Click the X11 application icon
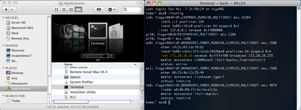Viewport: 301px width, 110px height. [x=66, y=97]
